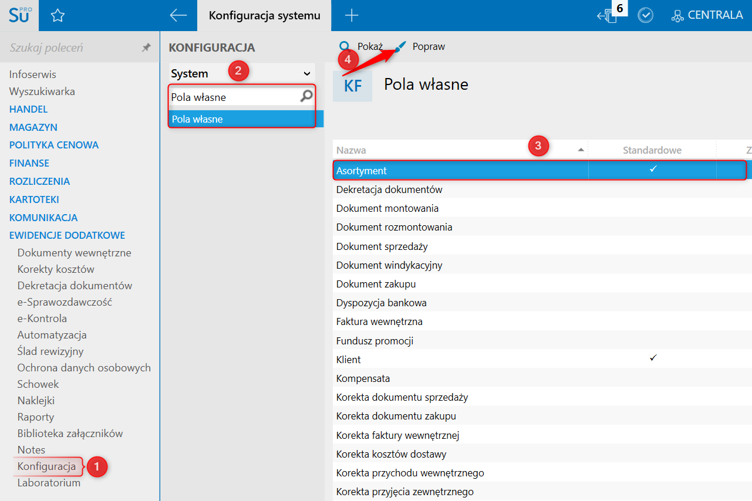Open Korekty kosztów
752x501 pixels.
[x=56, y=269]
